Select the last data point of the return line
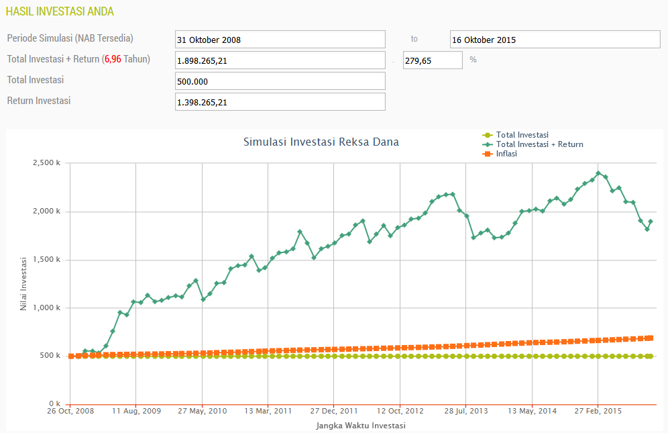The image size is (668, 433). point(651,222)
